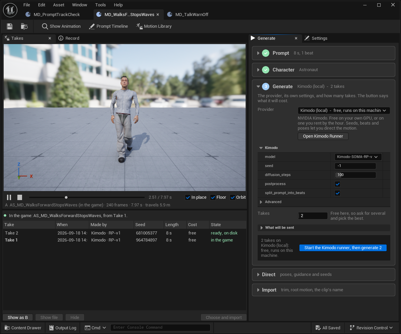Switch to the Settings tab
Image resolution: width=401 pixels, height=334 pixels.
pyautogui.click(x=316, y=38)
